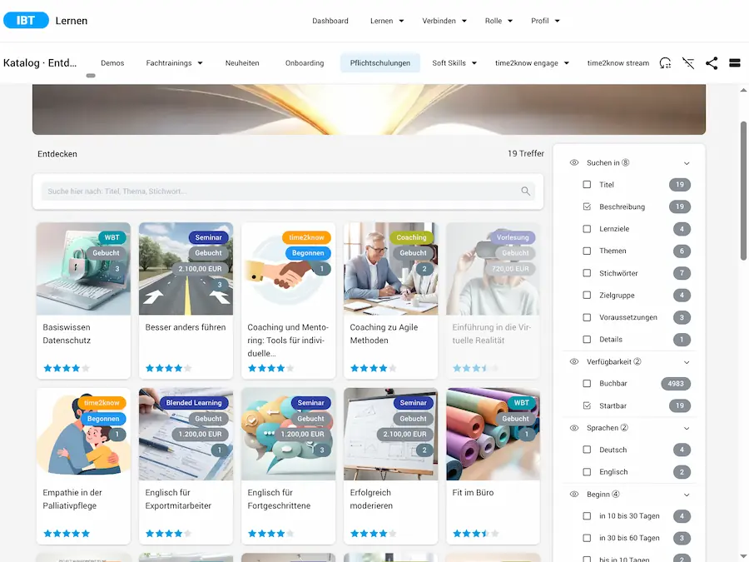Screen dimensions: 749x562
Task: Collapse the Suchen in filter section
Action: pos(687,163)
